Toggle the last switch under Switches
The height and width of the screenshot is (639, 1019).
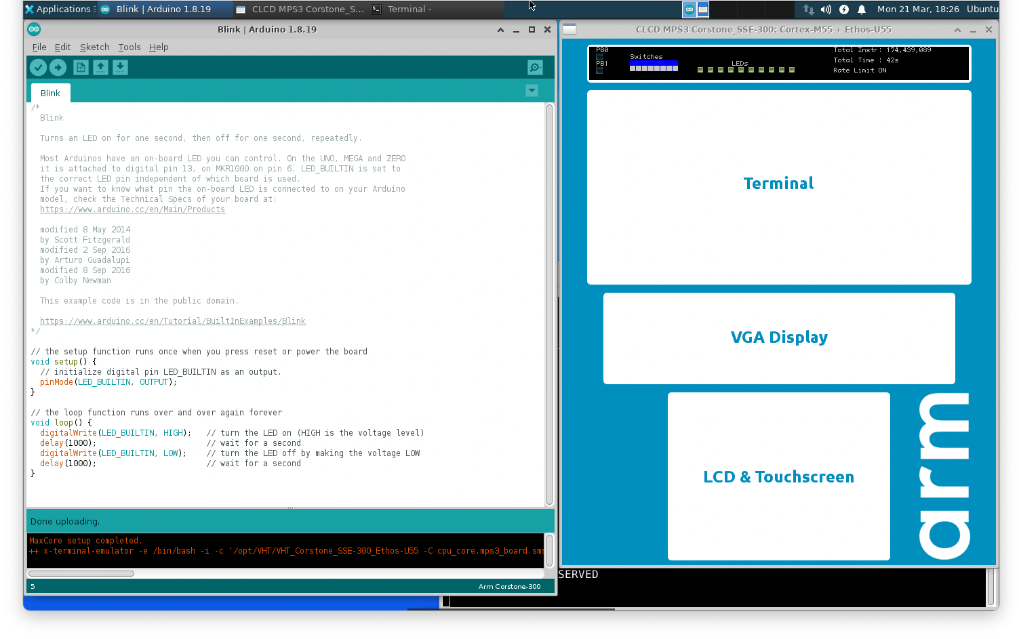coord(675,68)
